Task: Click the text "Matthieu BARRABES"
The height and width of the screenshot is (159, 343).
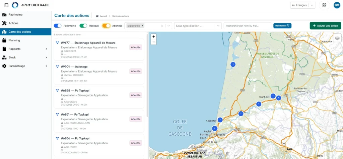Action: tap(73, 75)
